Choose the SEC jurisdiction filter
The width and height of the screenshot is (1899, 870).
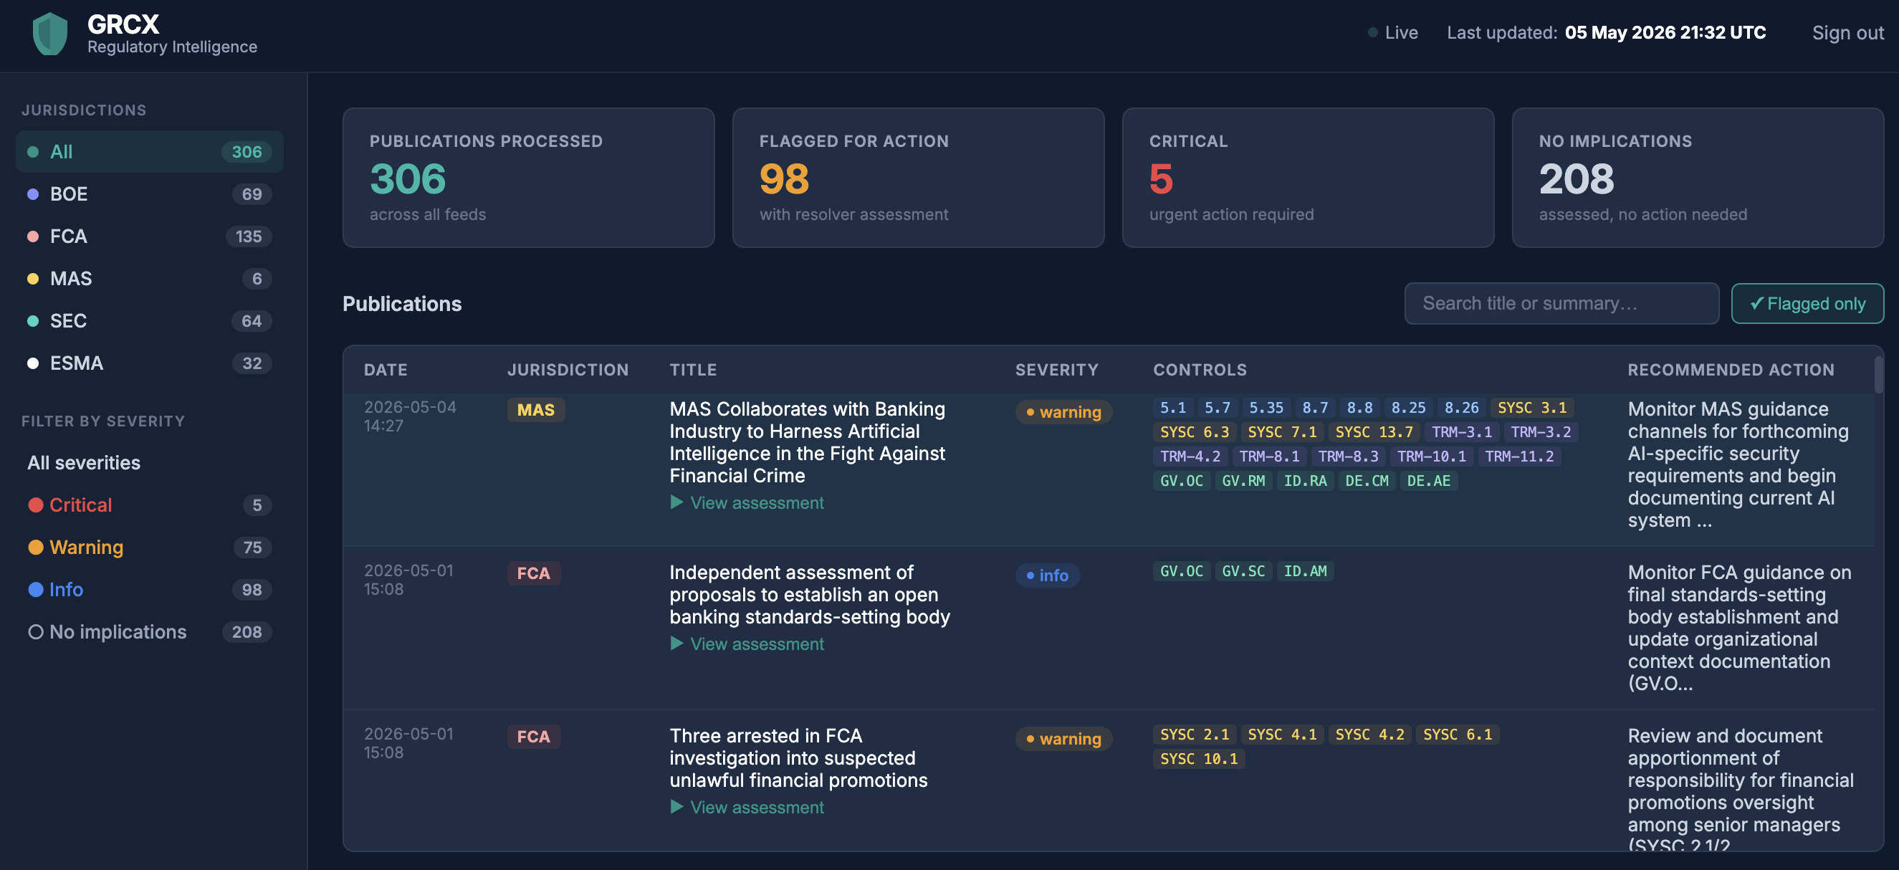pos(150,321)
